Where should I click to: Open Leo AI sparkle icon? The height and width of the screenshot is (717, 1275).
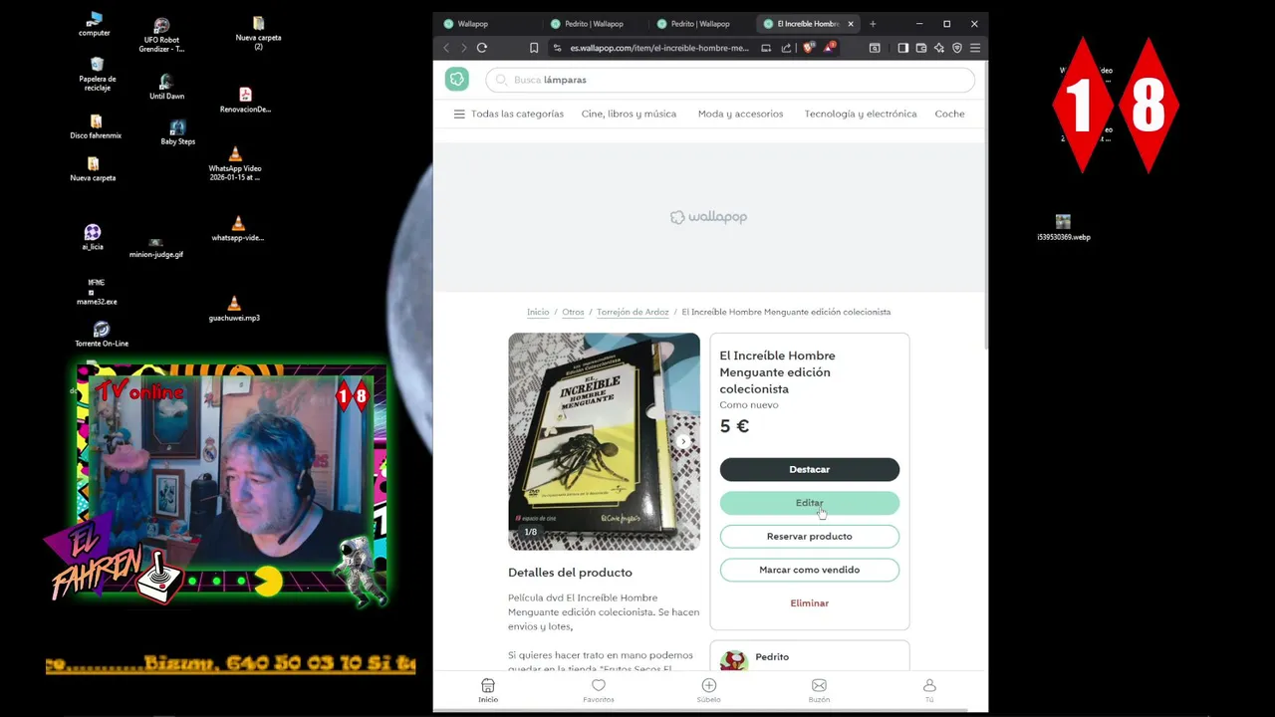coord(939,48)
